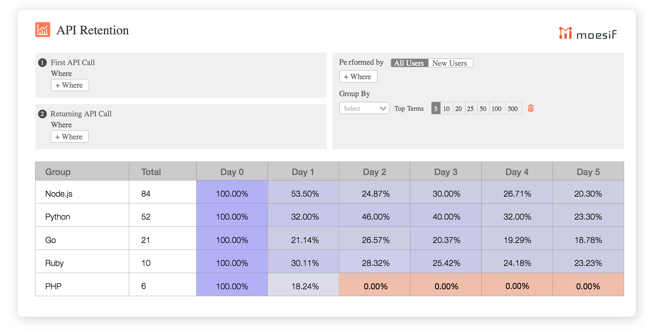The image size is (645, 331).
Task: Add Where filter to First API Call
Action: coord(70,85)
